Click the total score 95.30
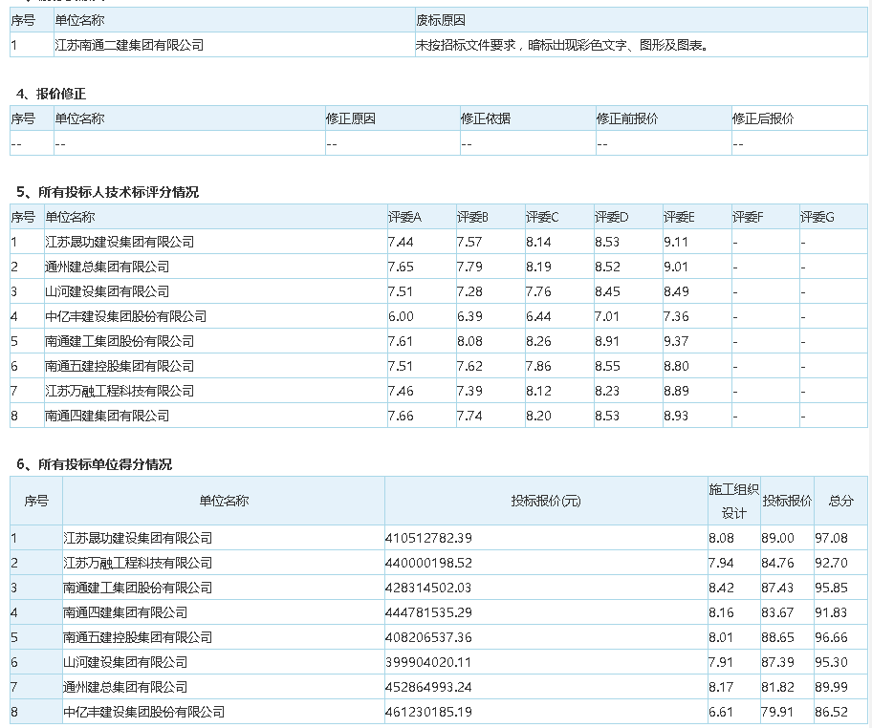The width and height of the screenshot is (872, 728). point(832,662)
